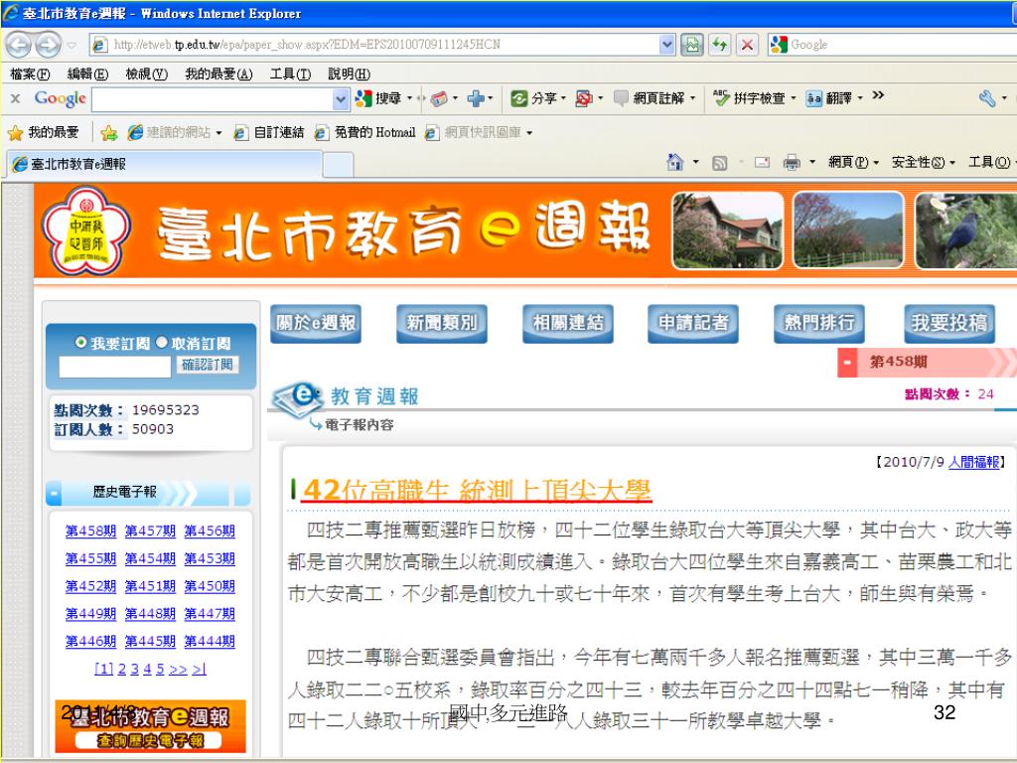Open the 工具(T) menu
The width and height of the screenshot is (1017, 763).
pos(290,74)
